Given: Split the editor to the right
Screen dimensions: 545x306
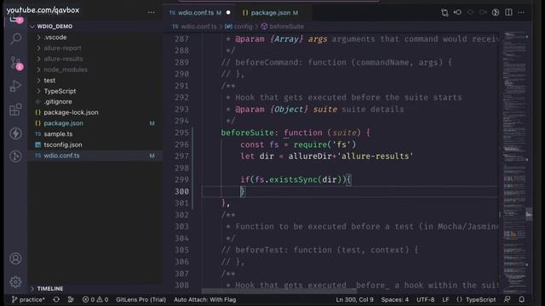Looking at the screenshot, I should (508, 13).
